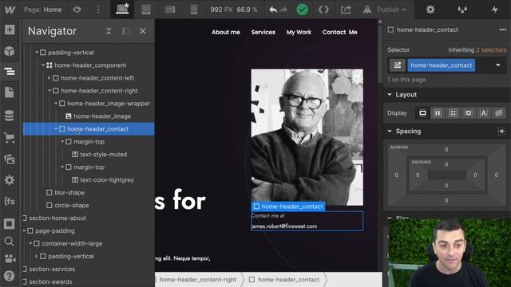Switch to mobile landscape breakpoint
Screen dimensions: 511x287
170,10
